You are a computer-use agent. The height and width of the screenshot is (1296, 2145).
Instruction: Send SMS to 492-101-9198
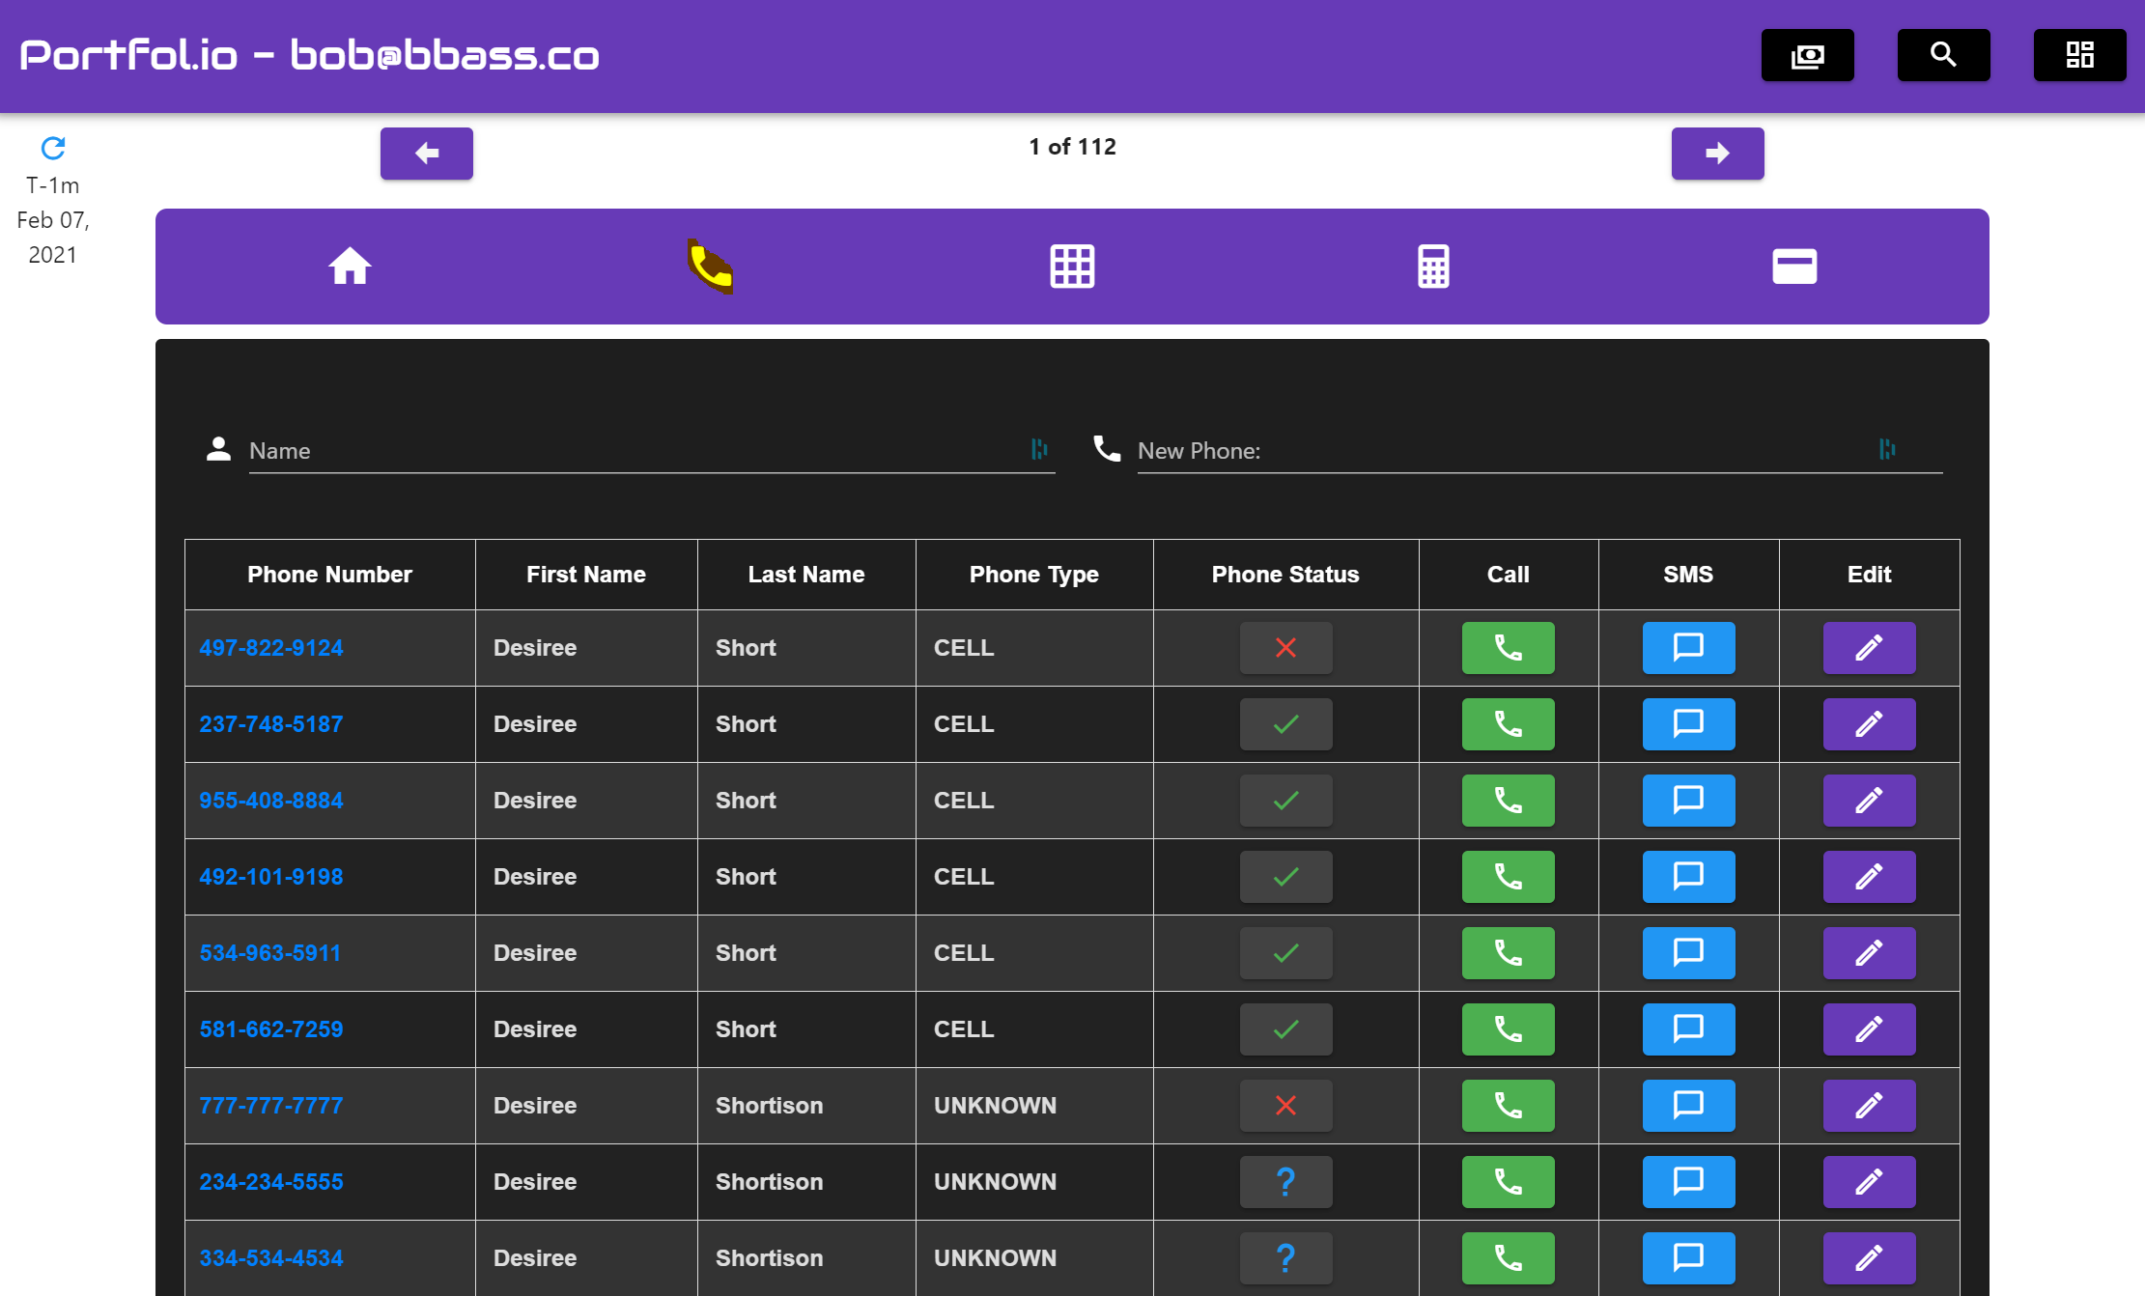pyautogui.click(x=1688, y=877)
